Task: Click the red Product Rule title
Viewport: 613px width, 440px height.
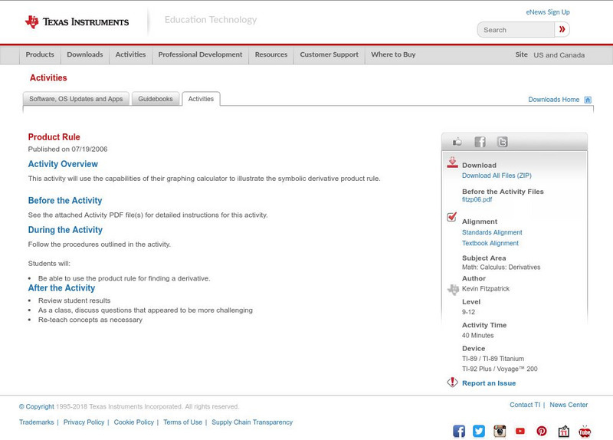Action: pyautogui.click(x=54, y=137)
